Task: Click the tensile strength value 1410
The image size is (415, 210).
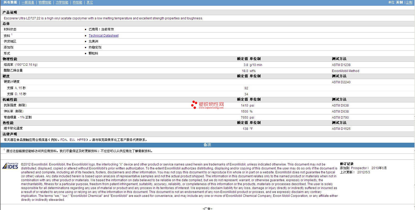Action: [x=244, y=106]
